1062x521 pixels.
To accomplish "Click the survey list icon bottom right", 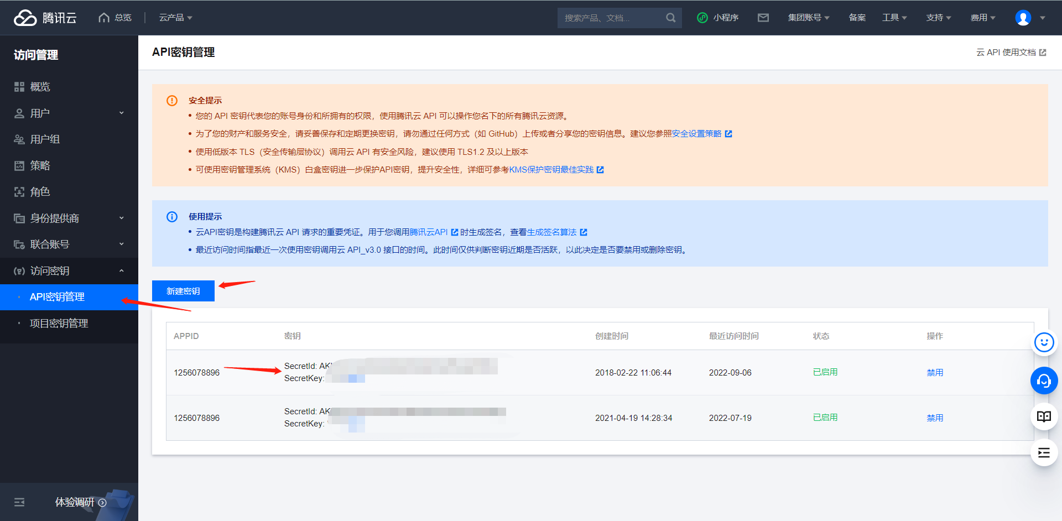I will (1044, 452).
